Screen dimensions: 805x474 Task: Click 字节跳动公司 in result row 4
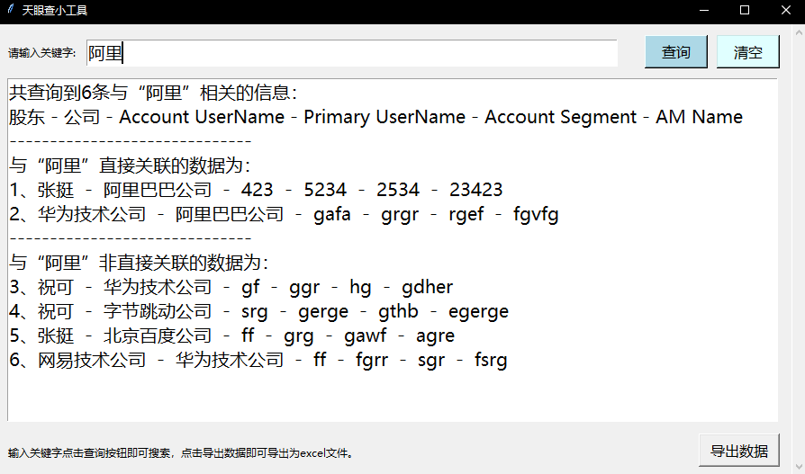coord(158,311)
